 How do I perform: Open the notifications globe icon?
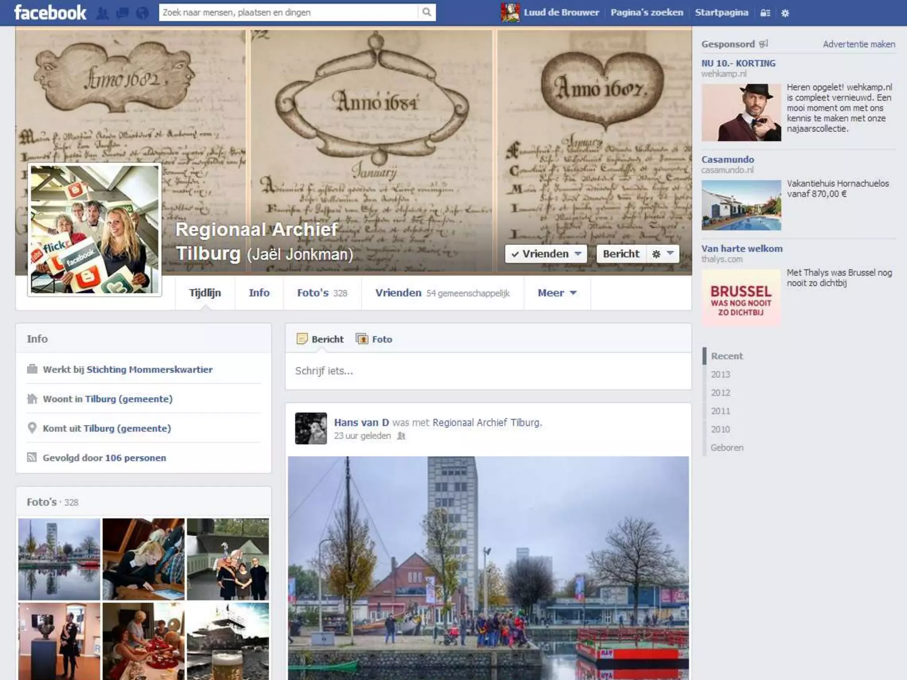click(142, 13)
